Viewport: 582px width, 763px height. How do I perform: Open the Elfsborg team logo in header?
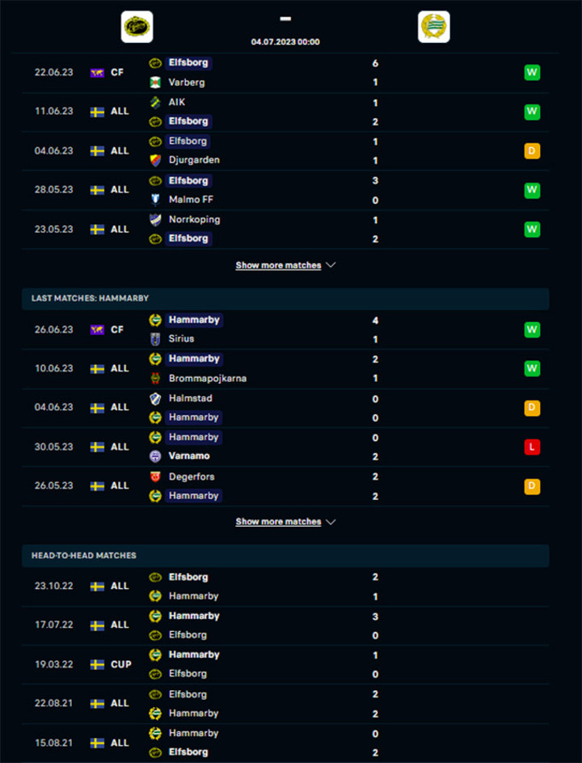coord(137,27)
